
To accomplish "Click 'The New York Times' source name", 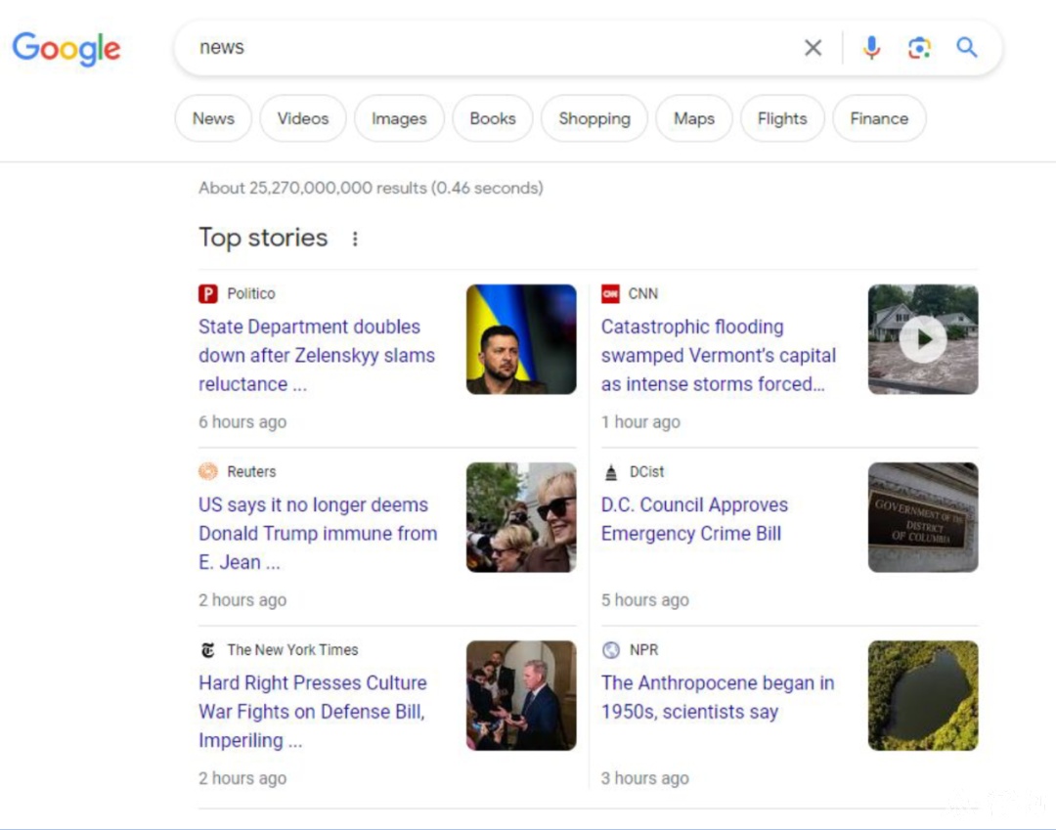I will (x=292, y=649).
